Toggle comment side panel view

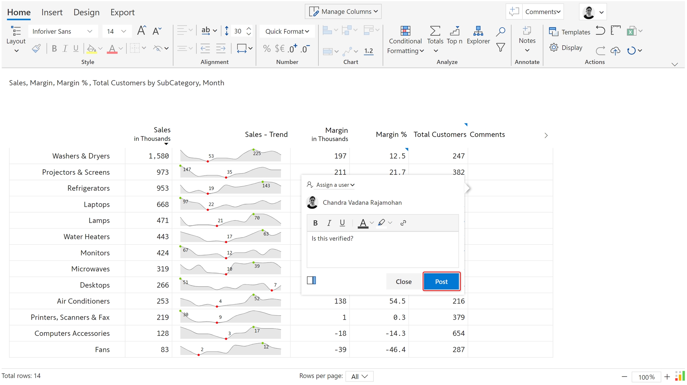click(x=311, y=280)
